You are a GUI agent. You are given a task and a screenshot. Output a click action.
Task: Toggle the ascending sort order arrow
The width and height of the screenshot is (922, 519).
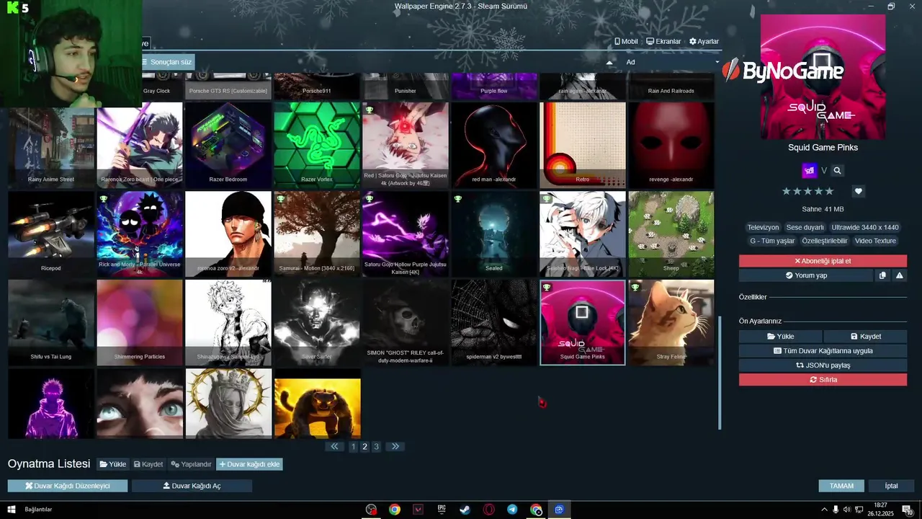[609, 63]
